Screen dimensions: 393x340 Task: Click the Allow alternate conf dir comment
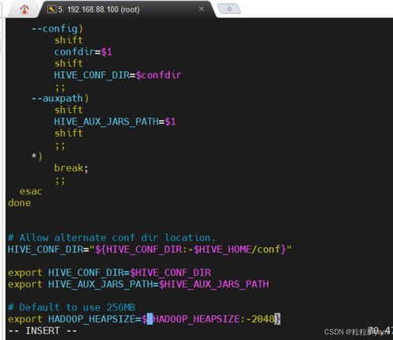pyautogui.click(x=112, y=237)
